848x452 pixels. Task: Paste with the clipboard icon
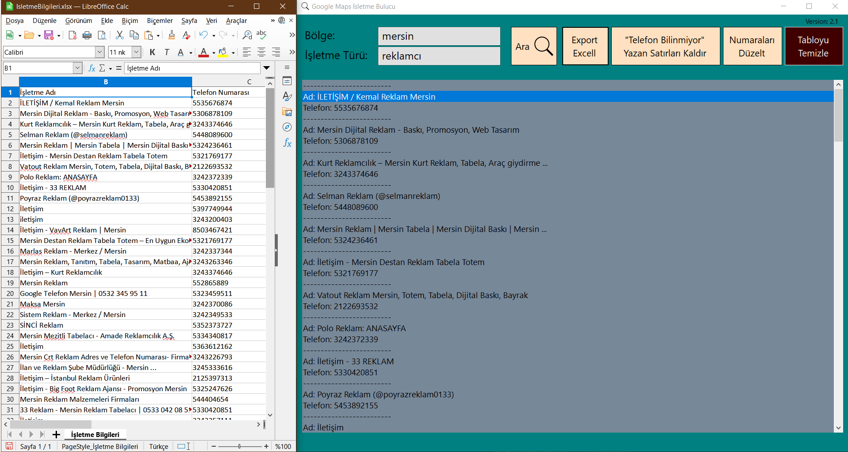coord(149,35)
